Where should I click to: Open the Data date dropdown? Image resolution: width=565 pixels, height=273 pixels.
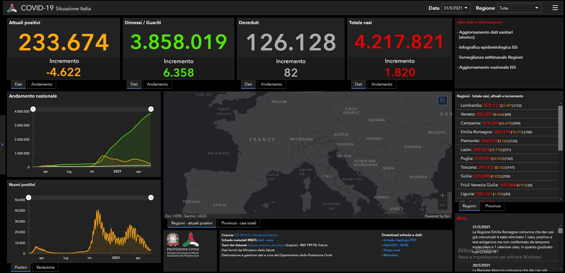pyautogui.click(x=456, y=8)
